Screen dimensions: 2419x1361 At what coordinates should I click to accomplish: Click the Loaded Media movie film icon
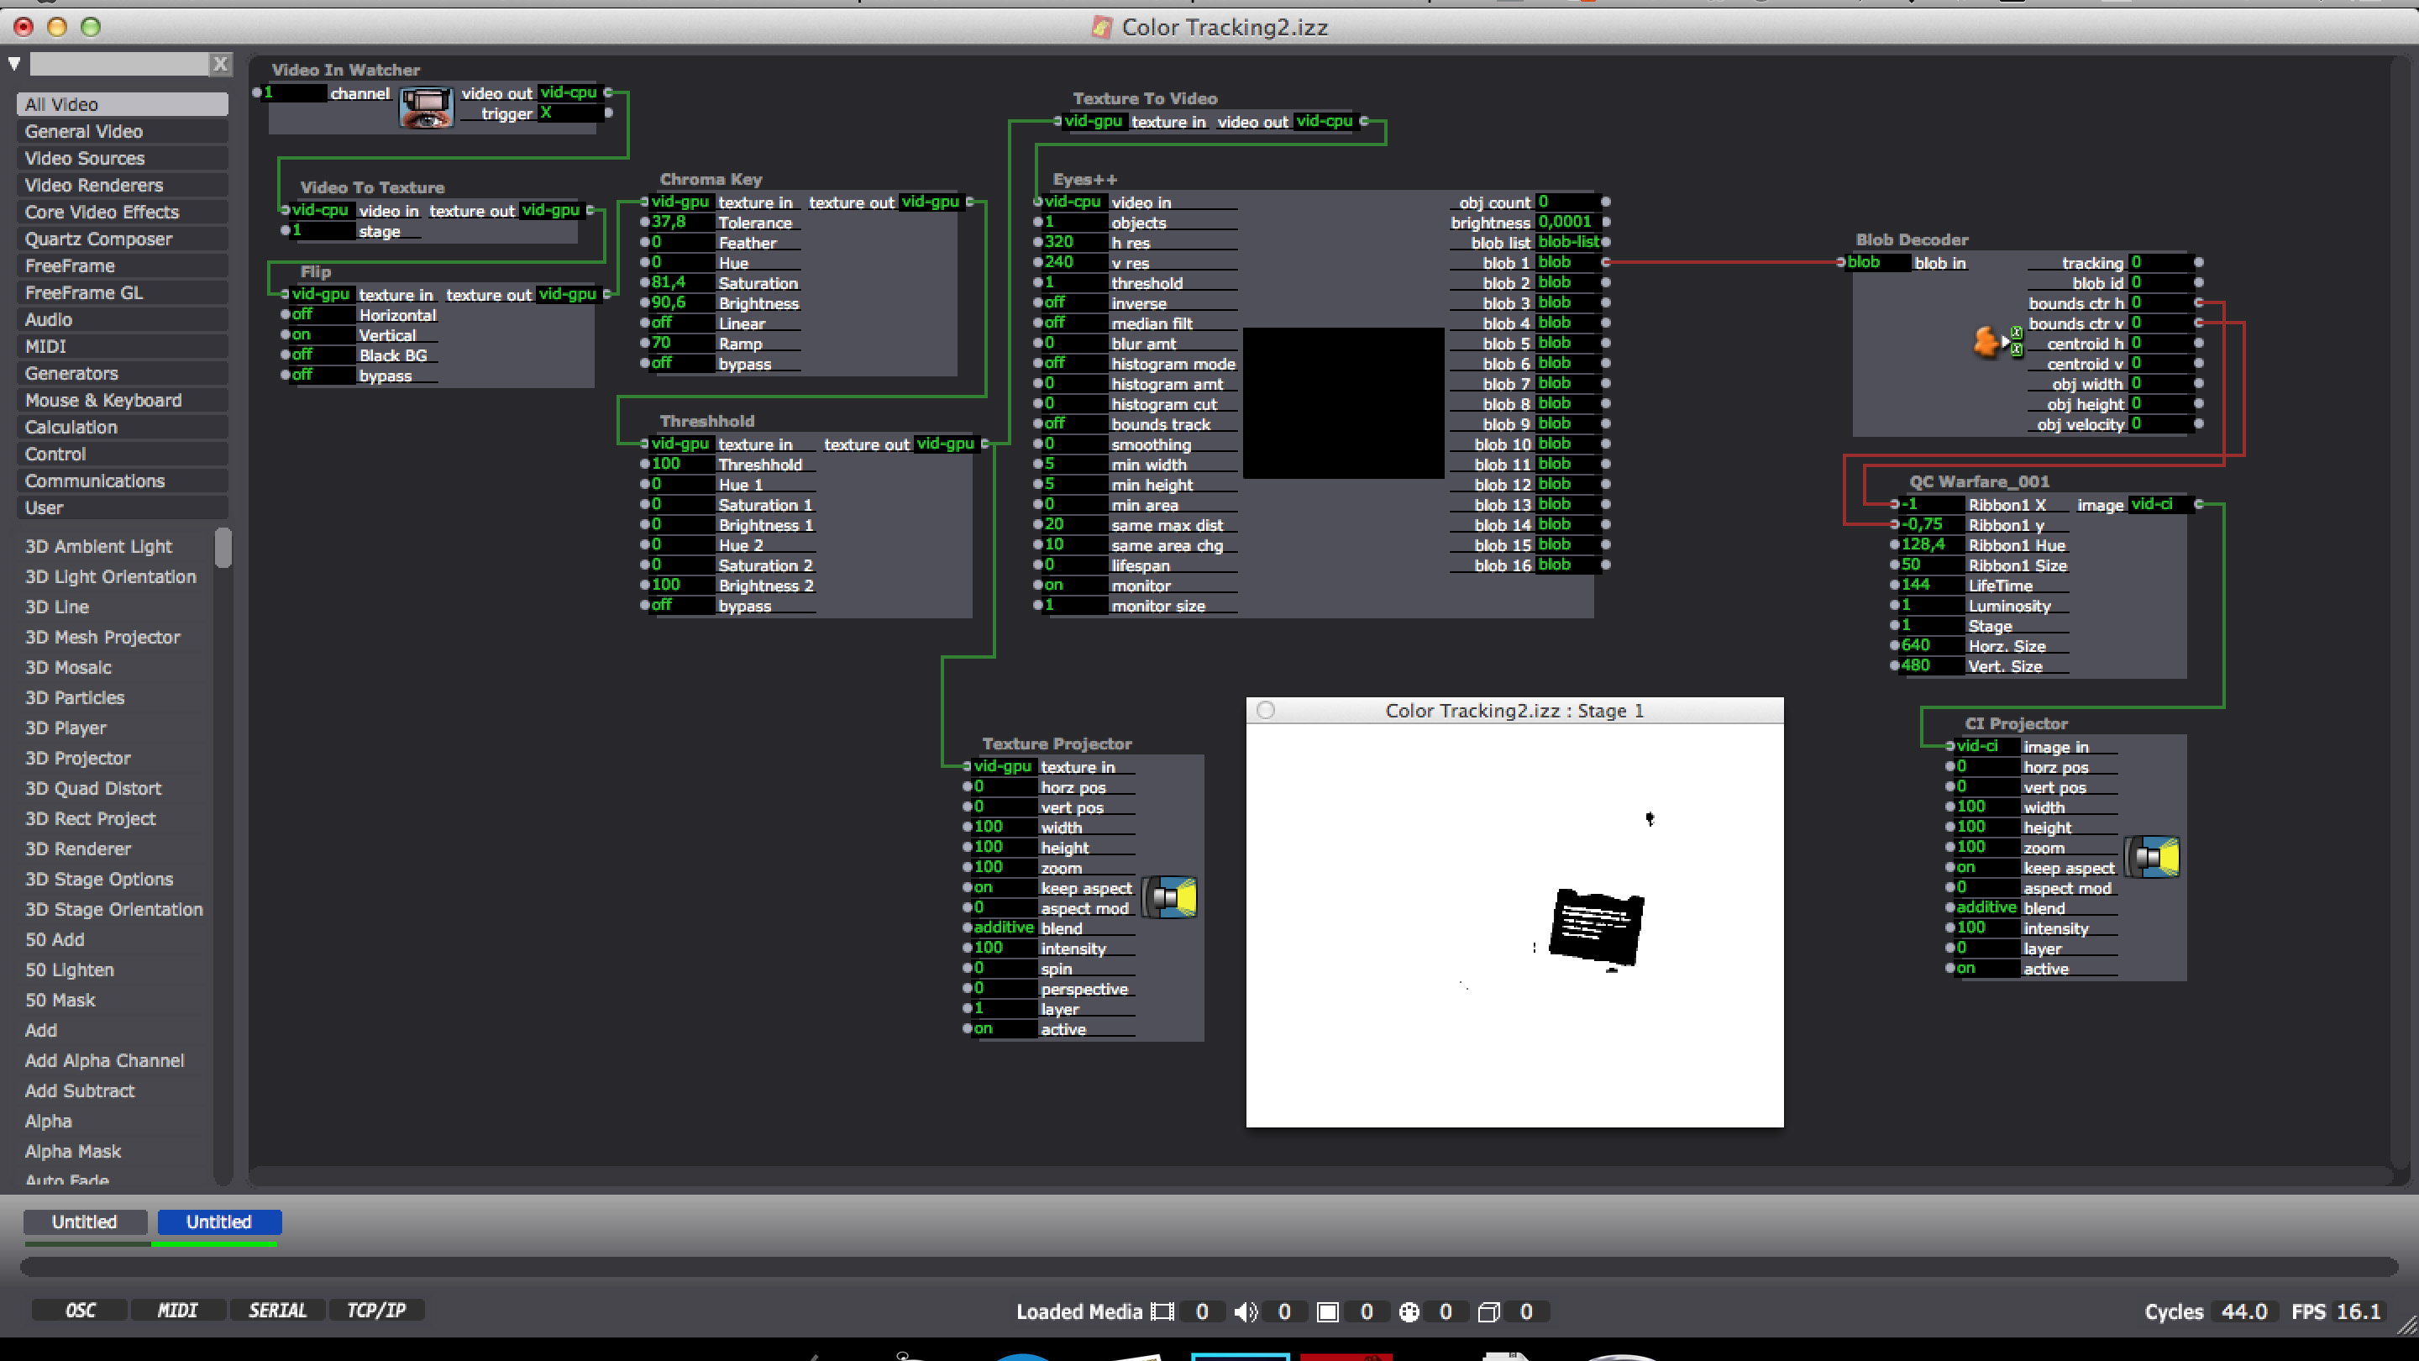click(1162, 1312)
